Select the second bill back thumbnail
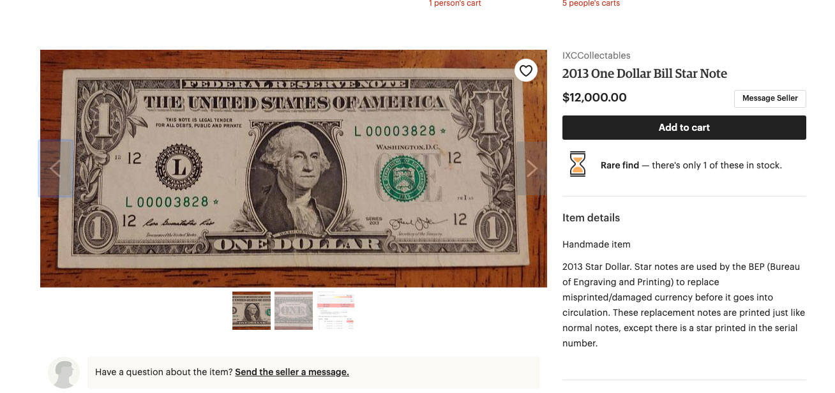 pos(294,311)
